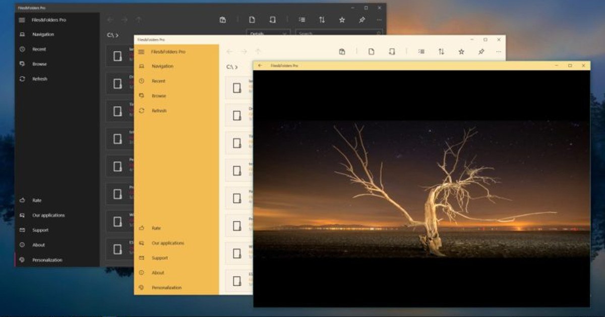605x317 pixels.
Task: Open Recent in the light window sidebar
Action: [176, 81]
